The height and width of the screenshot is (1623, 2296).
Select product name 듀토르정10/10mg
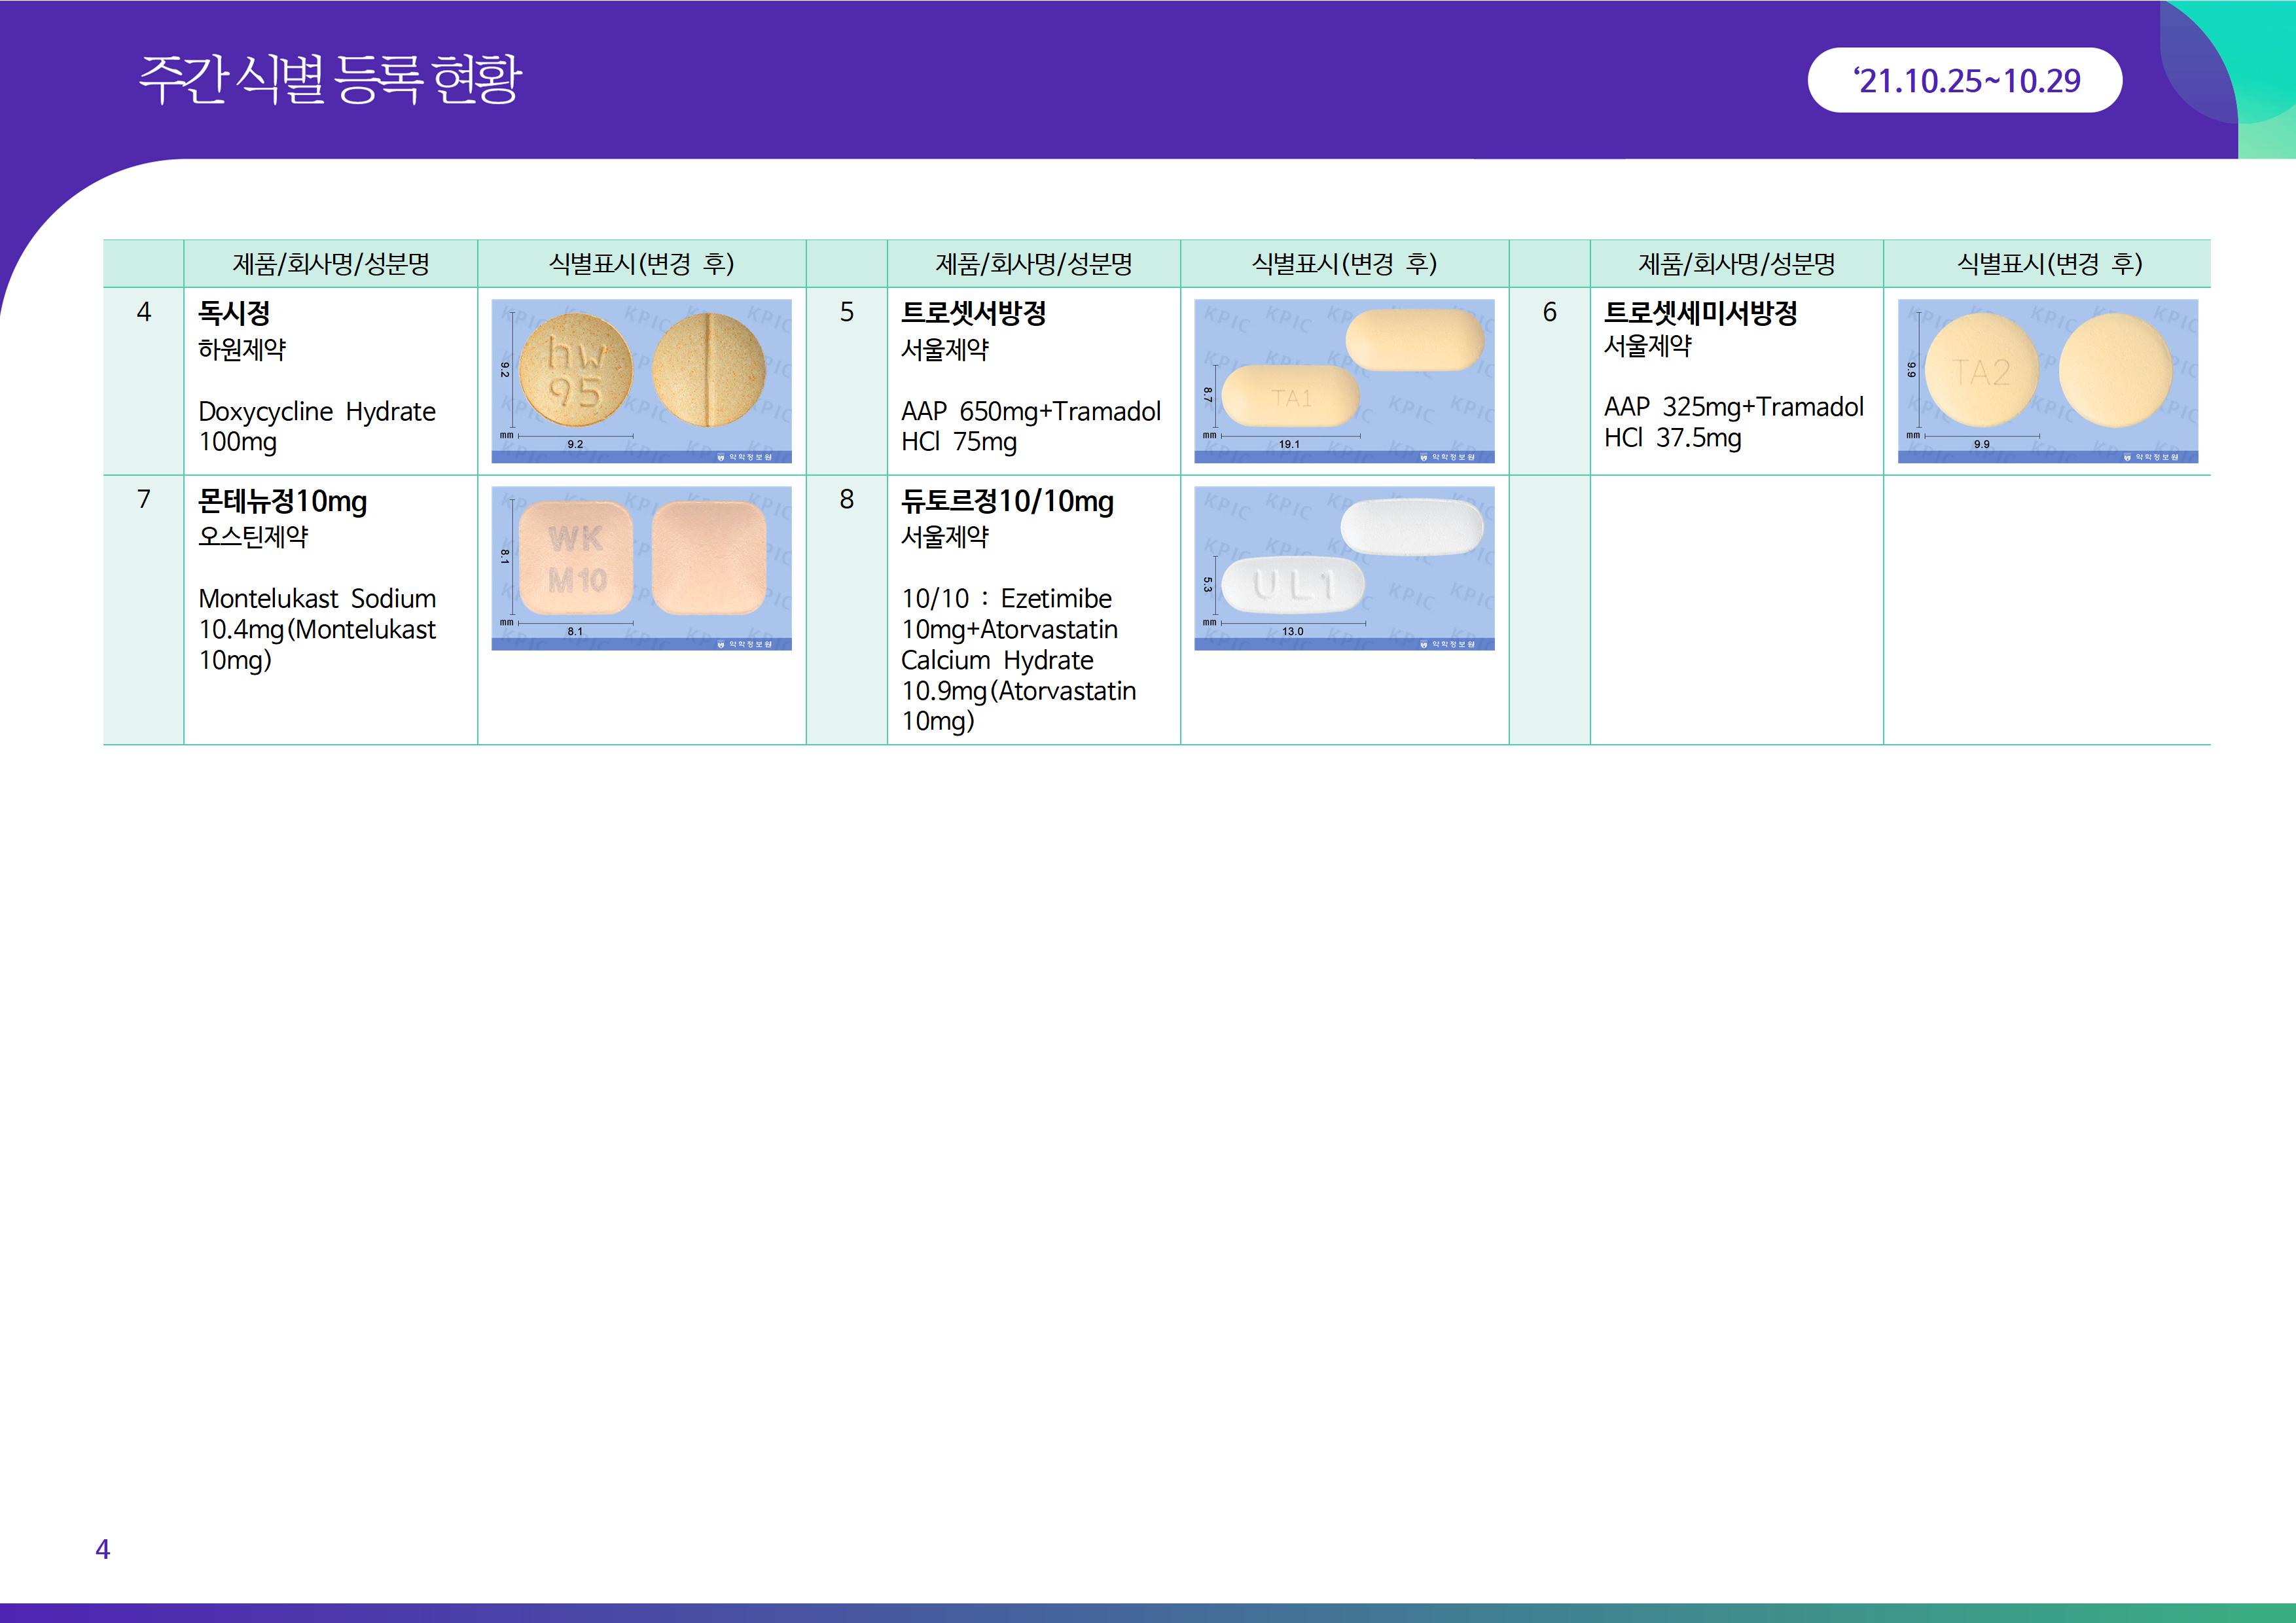tap(1007, 501)
